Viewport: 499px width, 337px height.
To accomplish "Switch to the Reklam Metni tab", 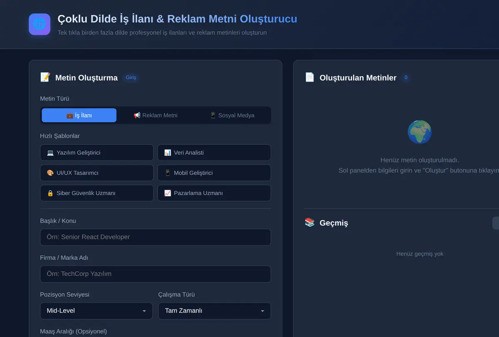I will pos(156,115).
